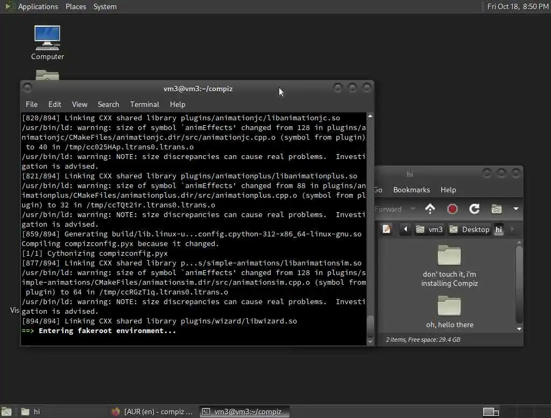Viewport: 551px width, 418px height.
Task: Click terminal scrollbar down arrow
Action: [370, 341]
